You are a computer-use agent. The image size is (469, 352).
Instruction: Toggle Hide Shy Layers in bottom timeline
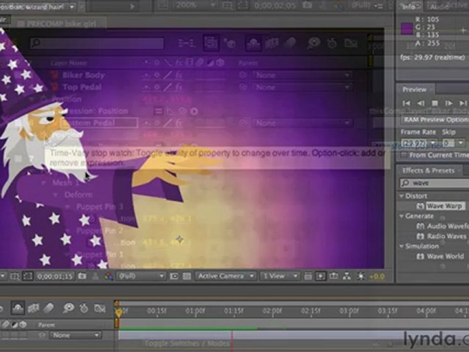point(18,308)
